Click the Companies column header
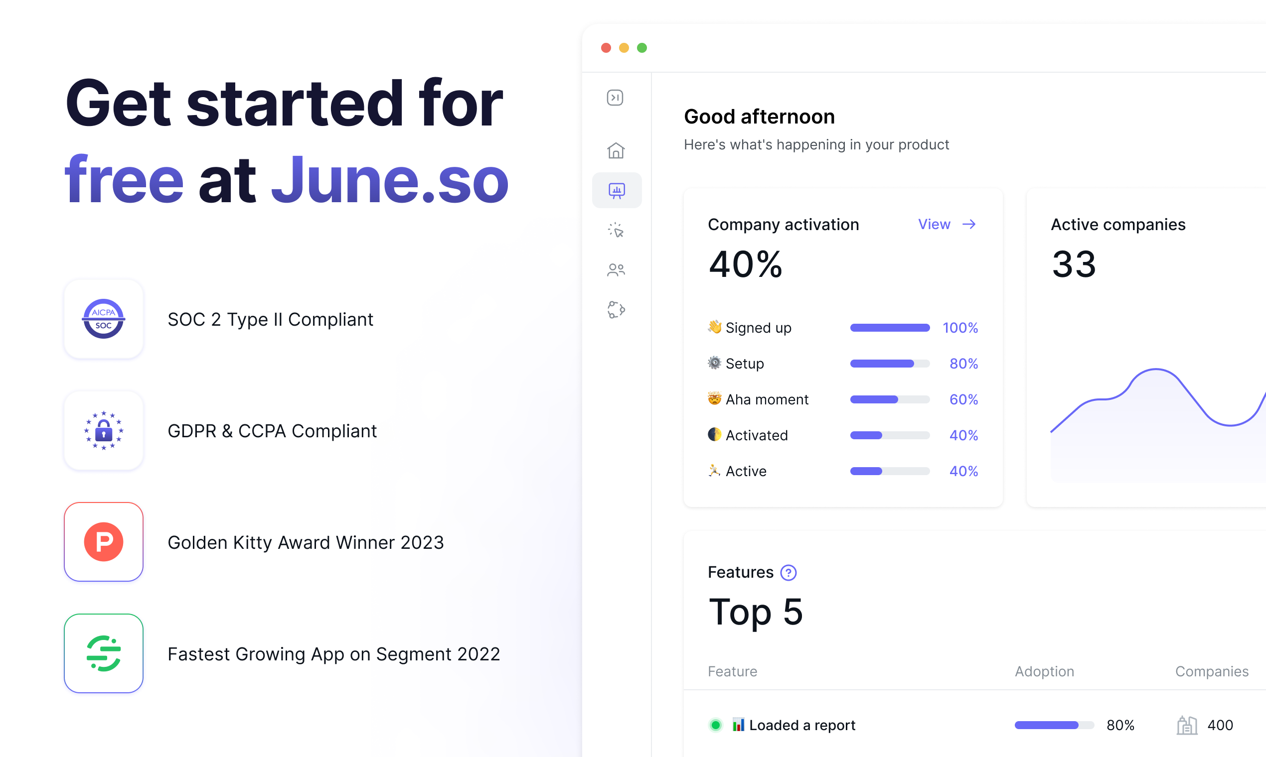 click(1212, 671)
